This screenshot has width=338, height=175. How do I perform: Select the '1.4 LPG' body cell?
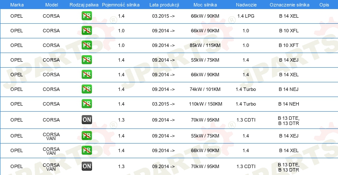pyautogui.click(x=246, y=16)
